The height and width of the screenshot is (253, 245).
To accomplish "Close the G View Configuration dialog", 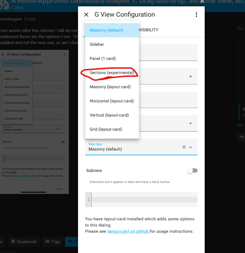I will (86, 14).
